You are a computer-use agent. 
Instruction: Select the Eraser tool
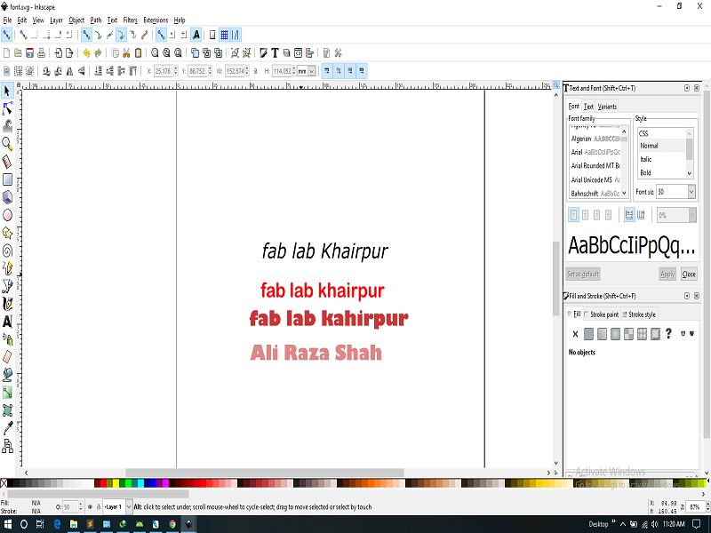point(7,357)
